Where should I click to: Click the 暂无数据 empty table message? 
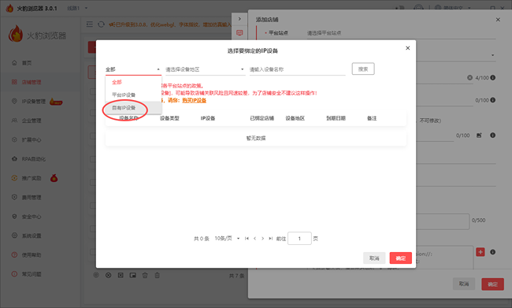point(256,138)
